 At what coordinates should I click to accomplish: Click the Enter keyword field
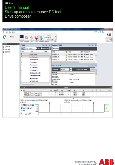30,48
